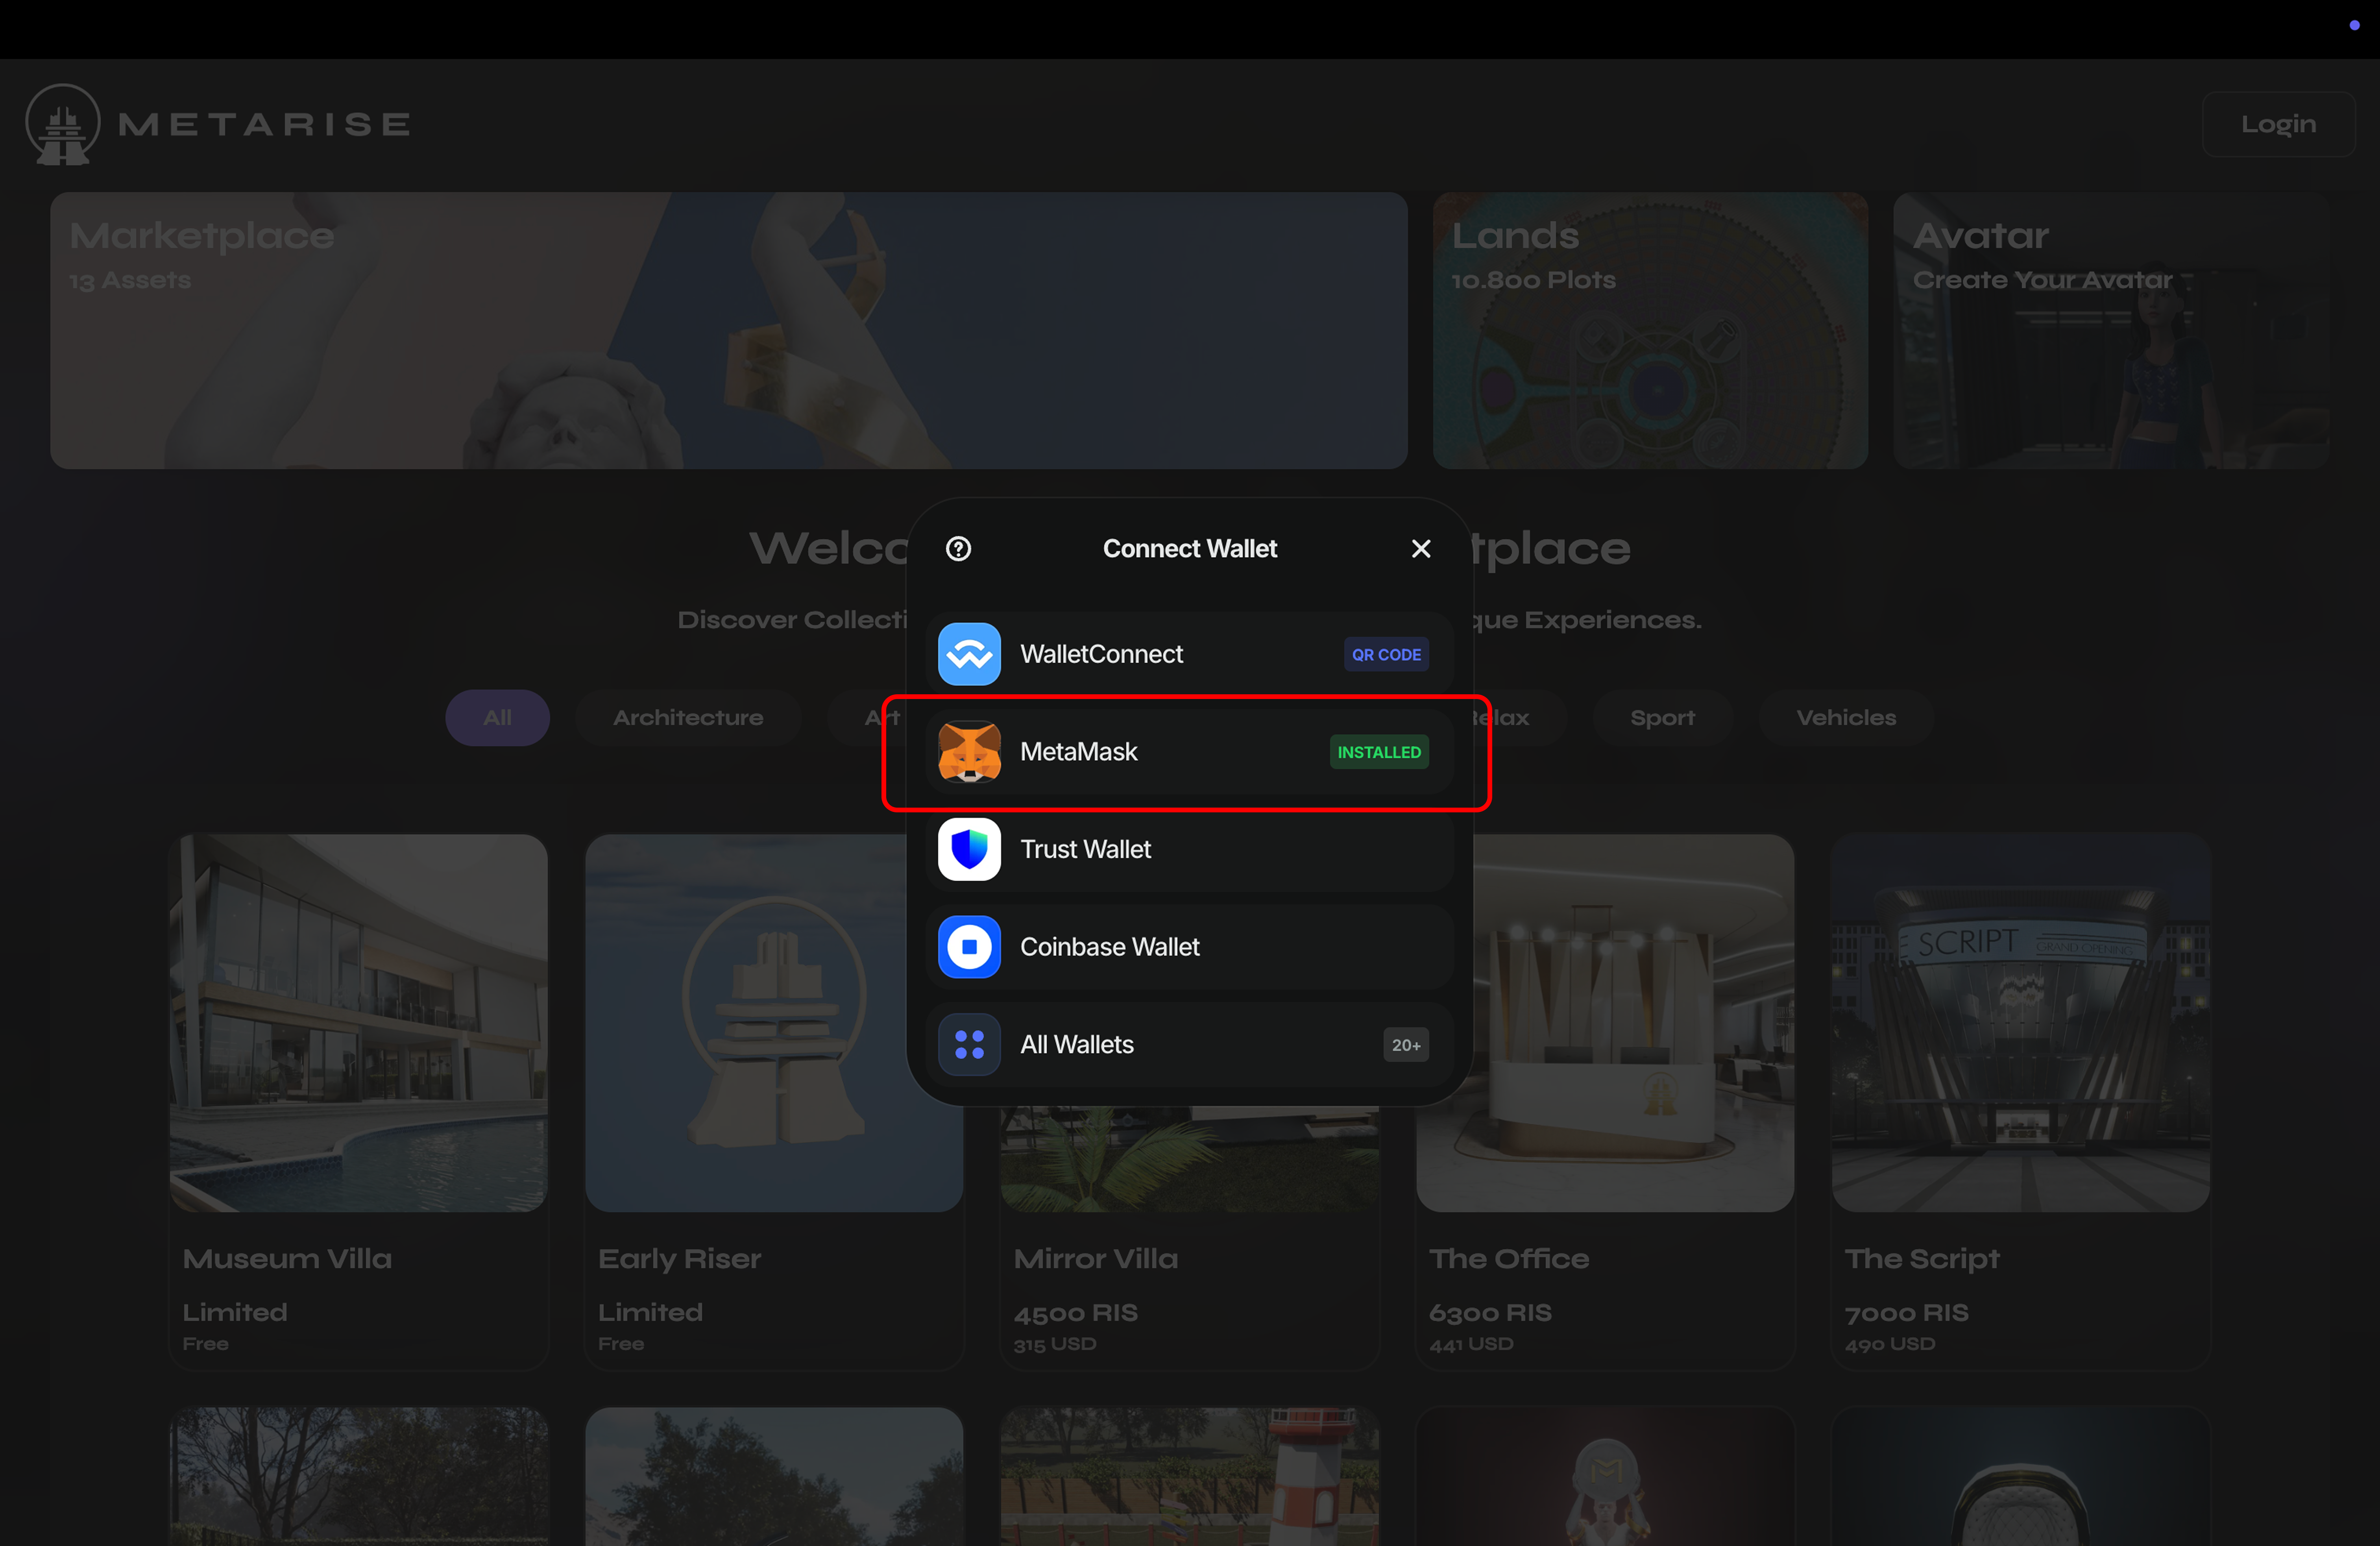
Task: Click the Mirror Villa title
Action: click(1095, 1259)
